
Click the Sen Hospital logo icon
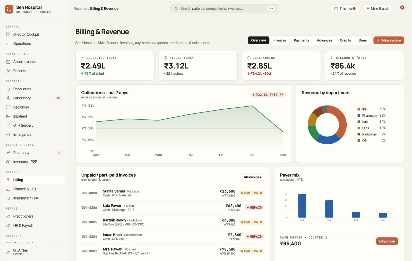tap(9, 9)
